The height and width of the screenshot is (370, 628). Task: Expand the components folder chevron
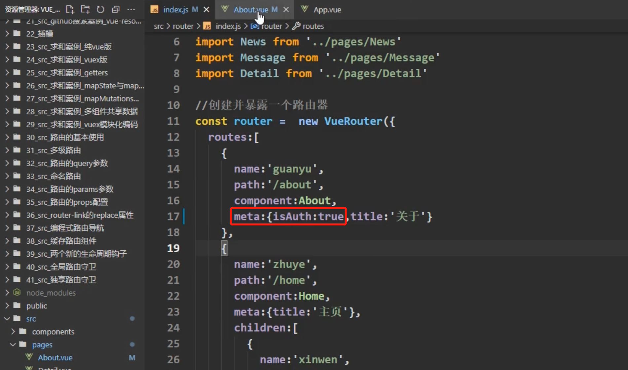click(13, 332)
